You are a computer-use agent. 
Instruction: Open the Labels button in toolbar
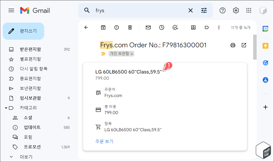(207, 27)
